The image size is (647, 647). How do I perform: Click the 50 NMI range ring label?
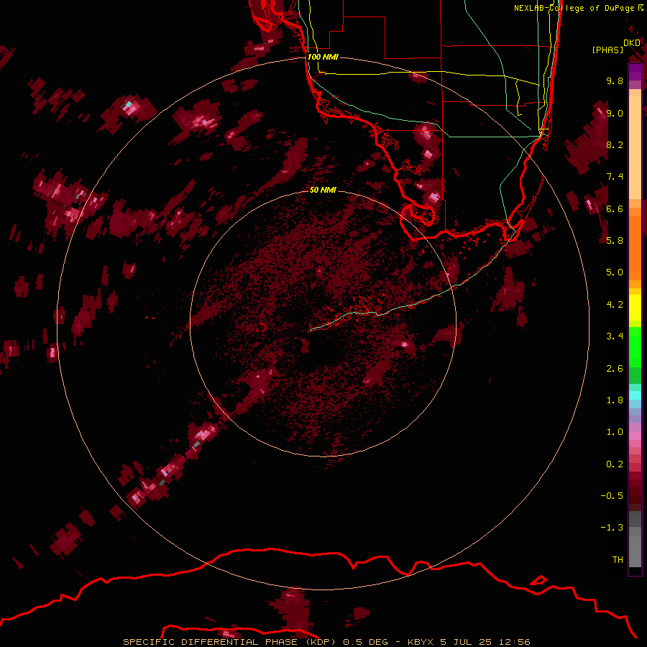(x=323, y=190)
